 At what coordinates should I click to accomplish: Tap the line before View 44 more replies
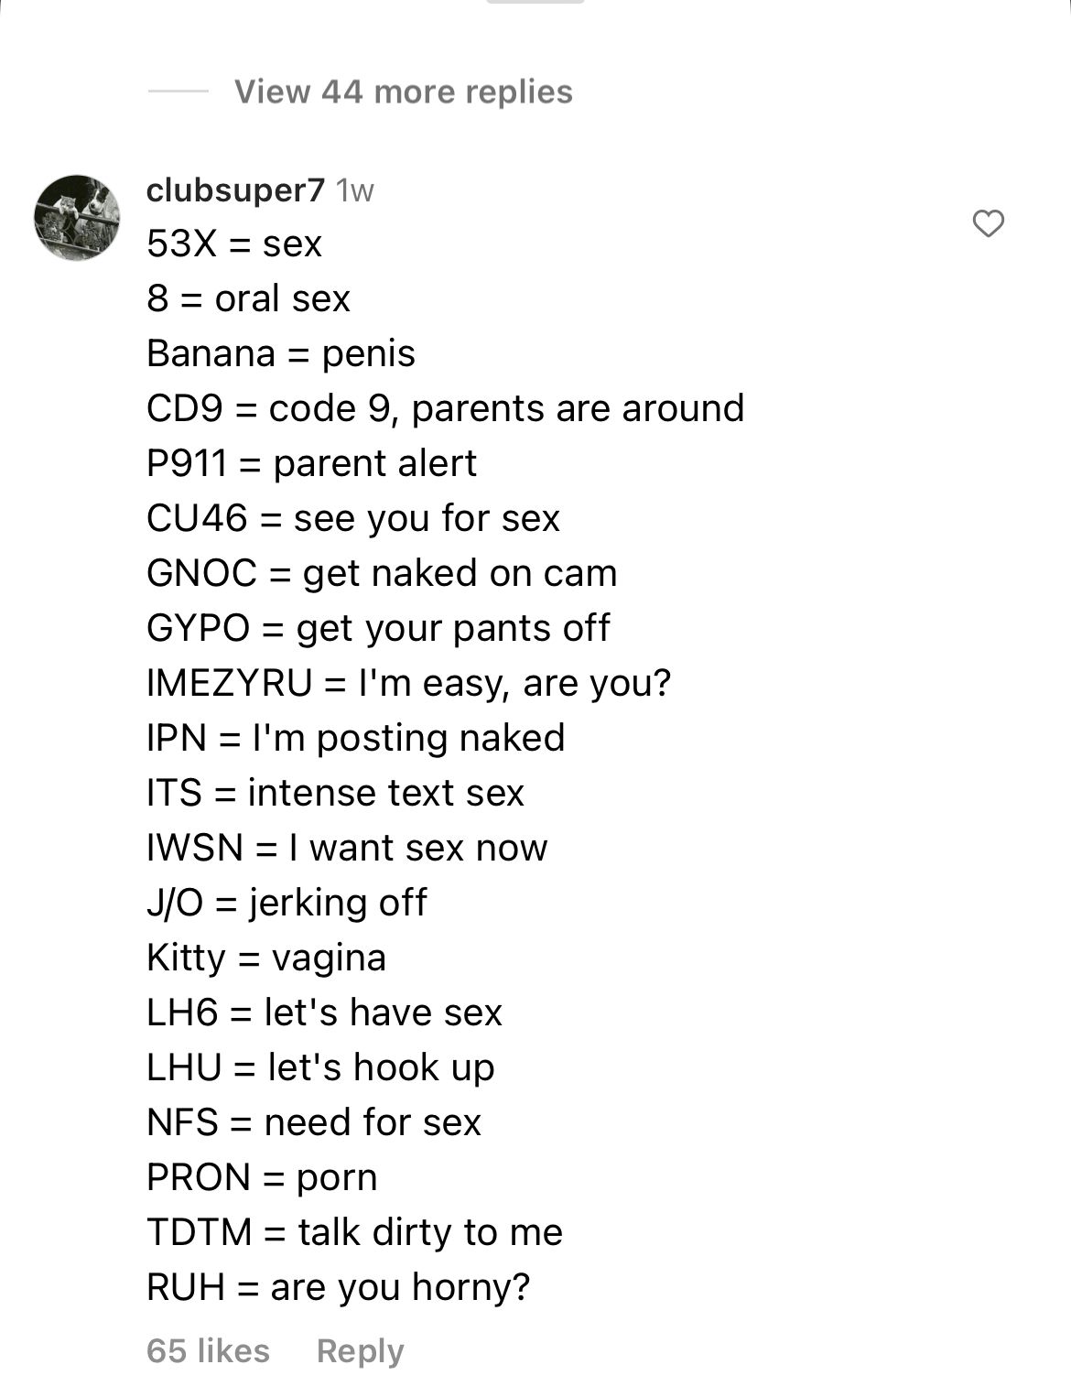coord(178,92)
